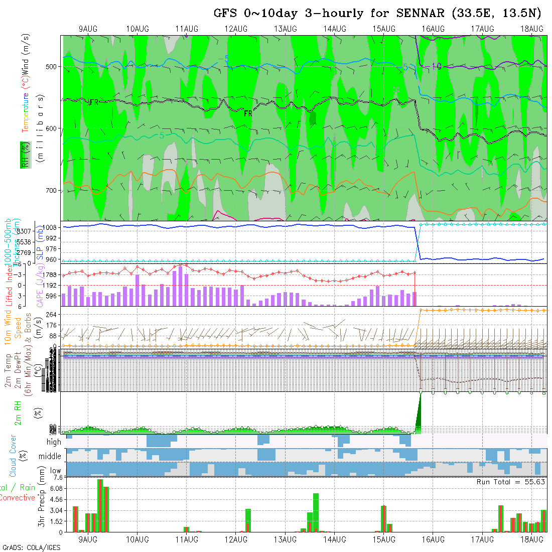Click the purple -10 temperature contour label
552x552 pixels.
tap(434, 66)
